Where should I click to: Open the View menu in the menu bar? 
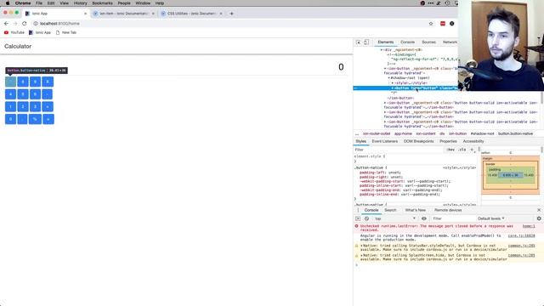click(65, 3)
